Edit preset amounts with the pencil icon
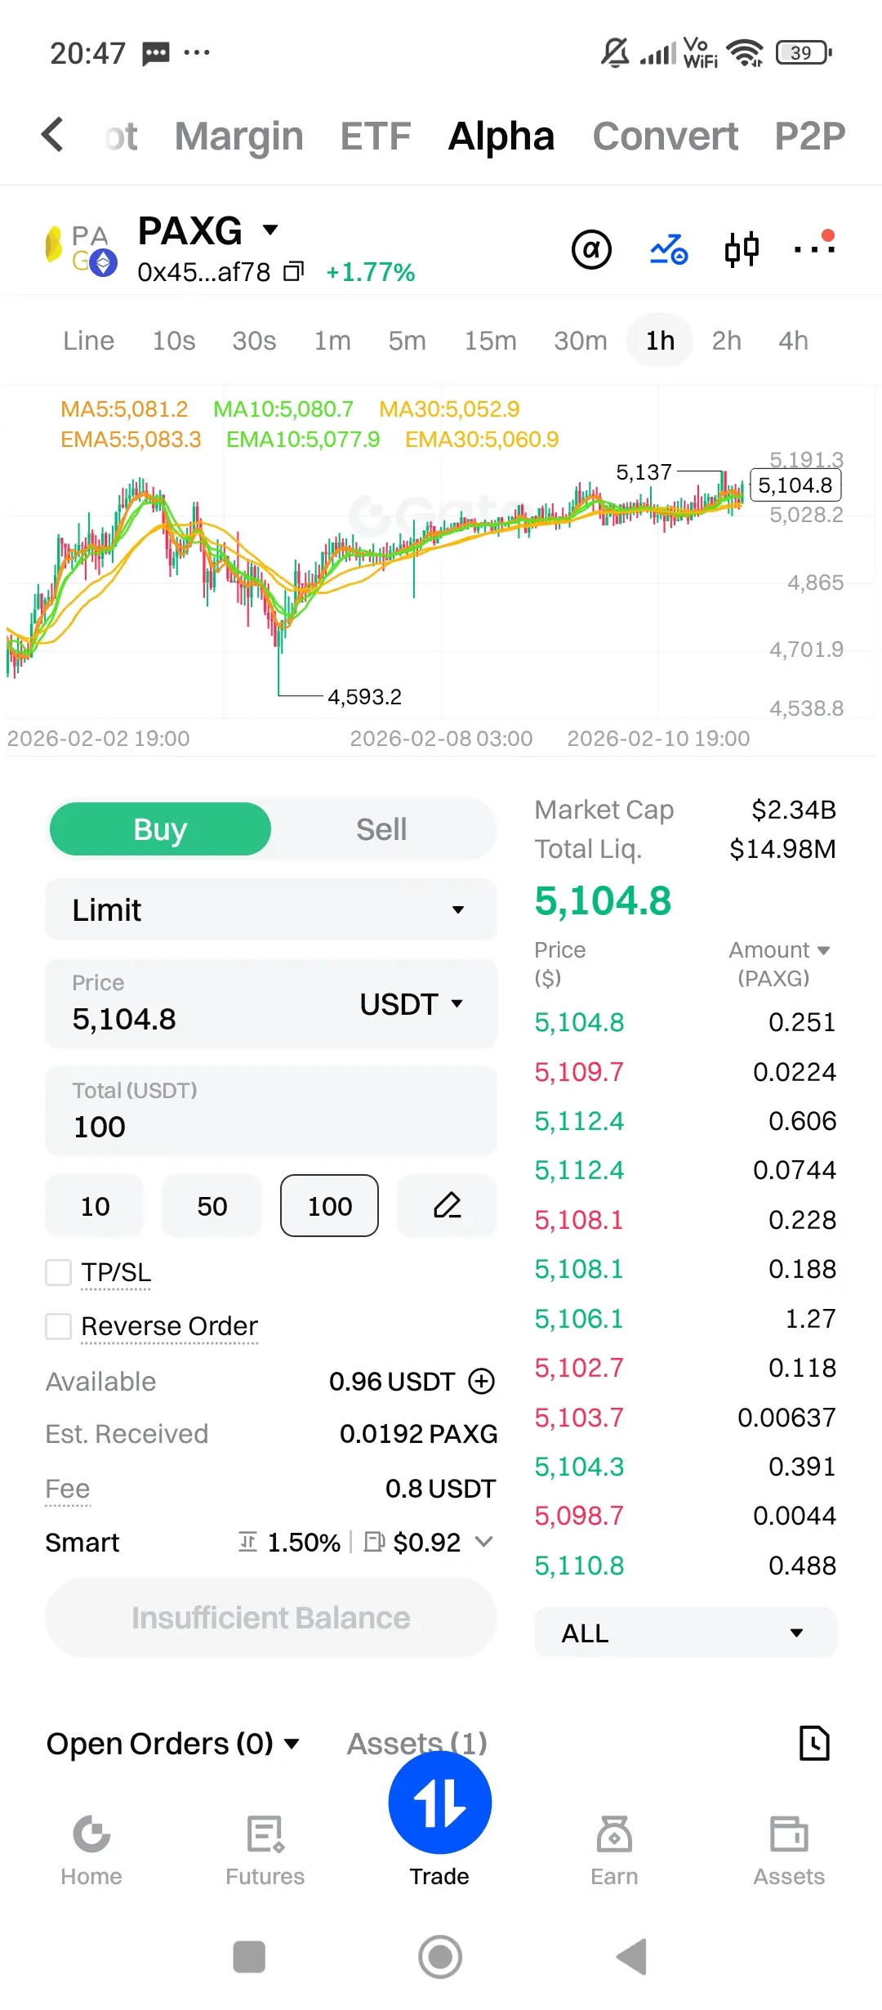The width and height of the screenshot is (882, 2010). point(447,1205)
